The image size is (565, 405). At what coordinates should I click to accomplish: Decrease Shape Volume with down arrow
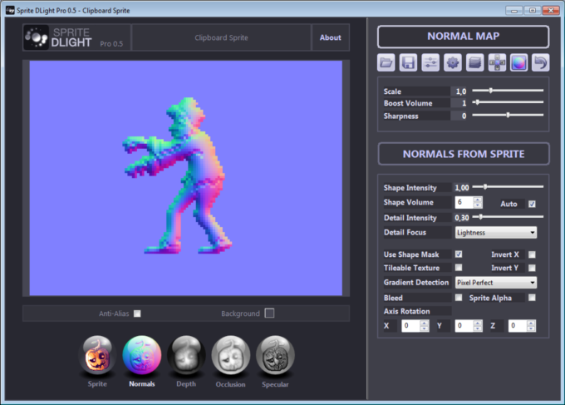pos(478,205)
